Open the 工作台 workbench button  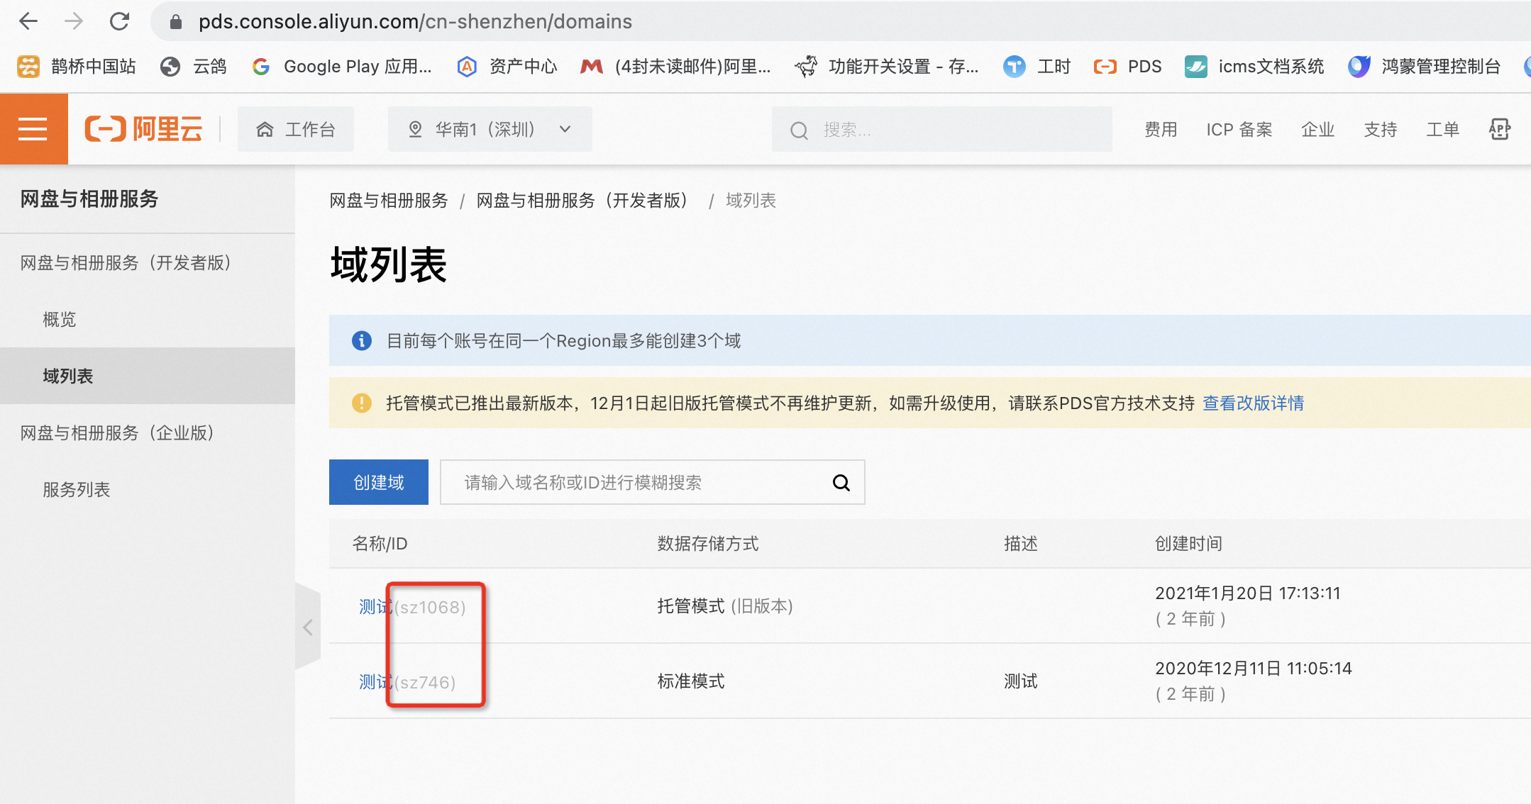[x=296, y=129]
